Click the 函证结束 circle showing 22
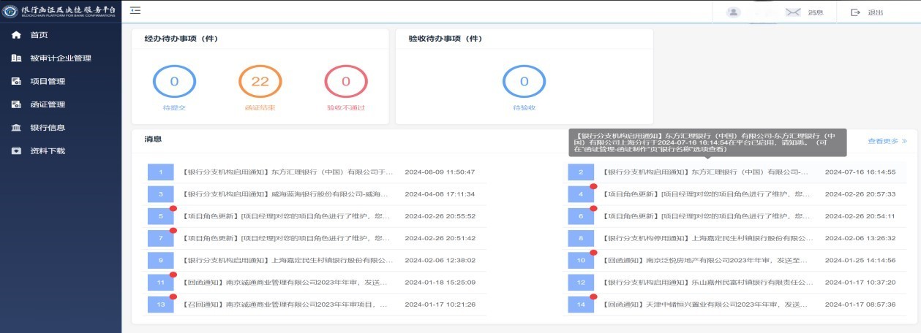 [260, 82]
